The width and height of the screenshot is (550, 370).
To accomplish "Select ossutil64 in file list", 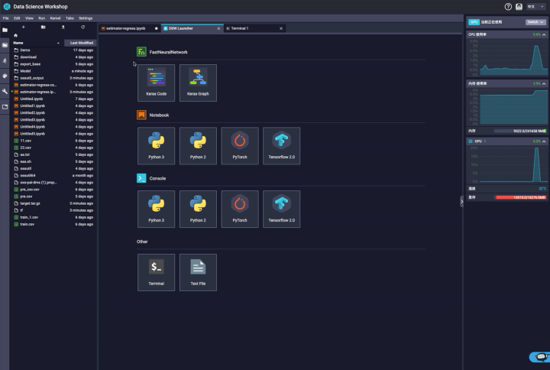I will click(53, 176).
